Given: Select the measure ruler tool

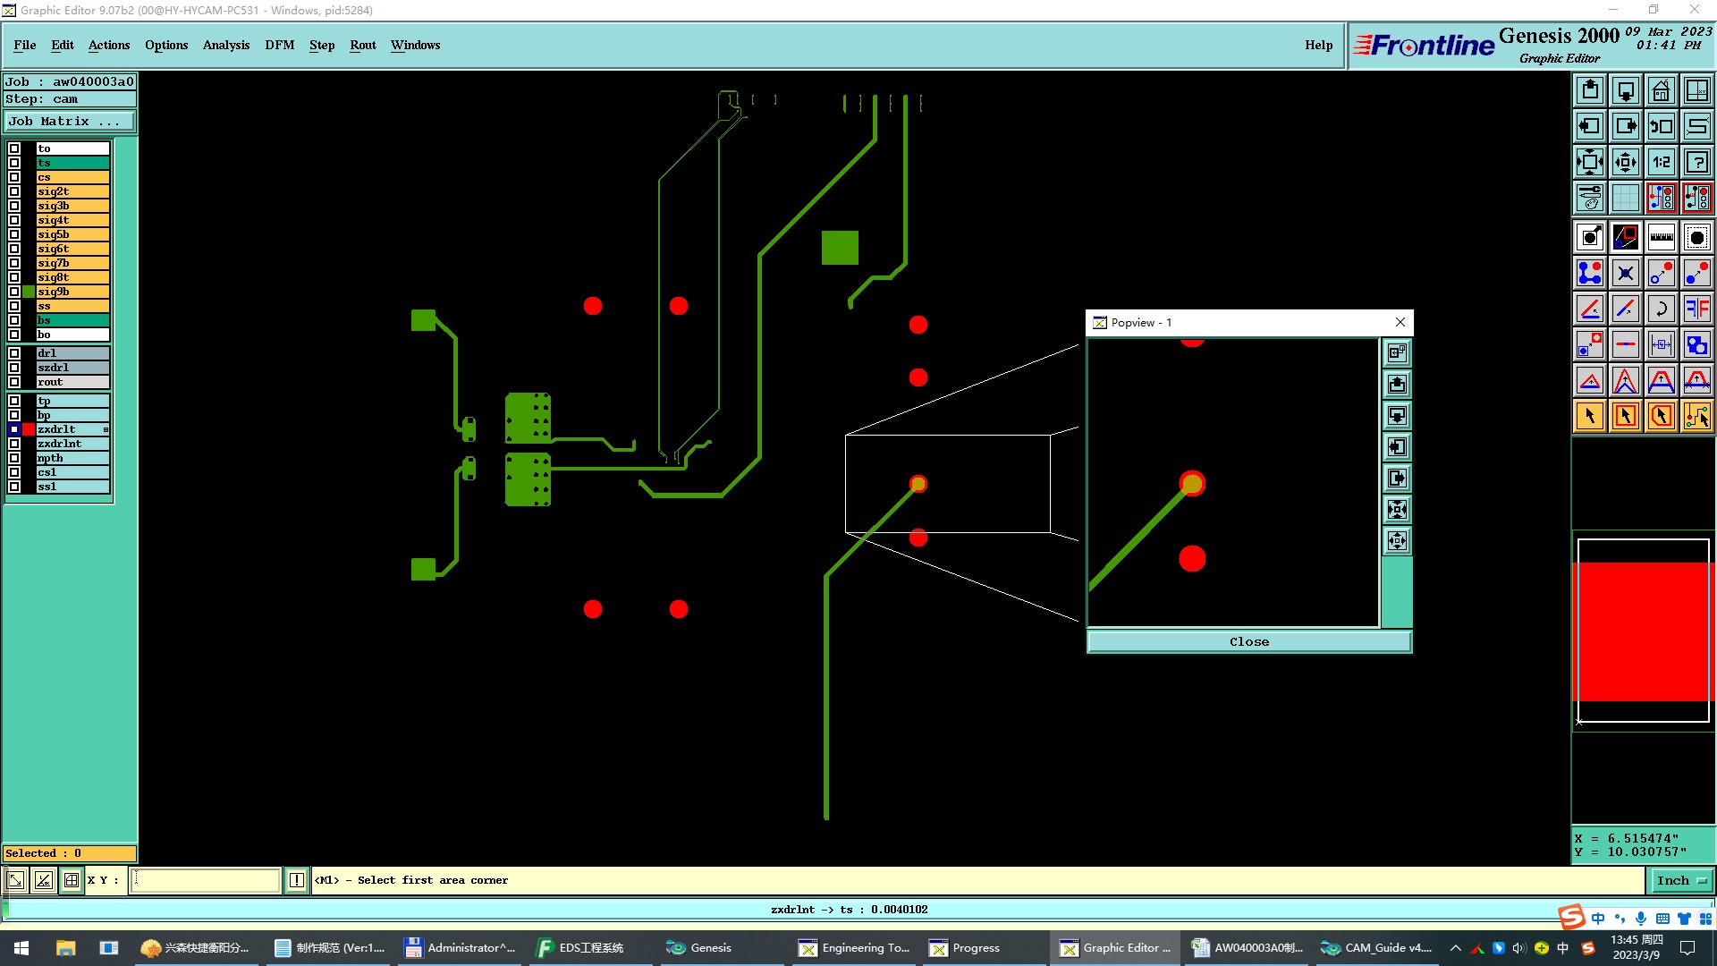Looking at the screenshot, I should click(x=1661, y=237).
